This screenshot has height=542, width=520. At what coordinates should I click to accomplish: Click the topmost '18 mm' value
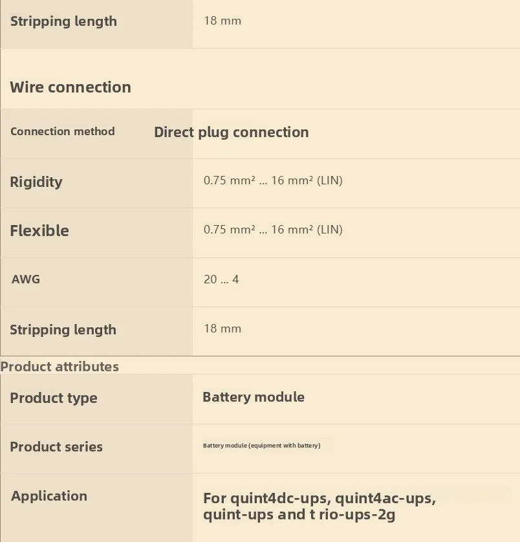[222, 21]
